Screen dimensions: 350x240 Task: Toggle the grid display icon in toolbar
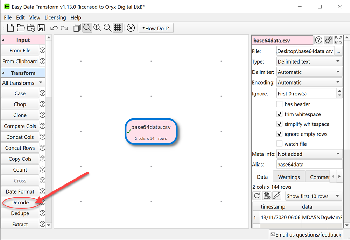click(118, 28)
